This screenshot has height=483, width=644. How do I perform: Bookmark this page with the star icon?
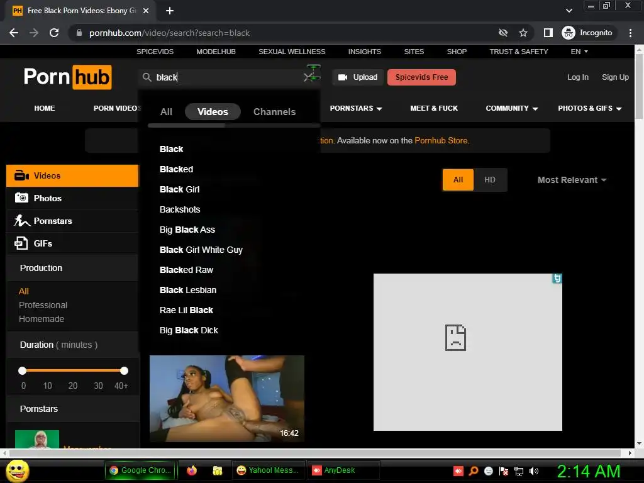tap(523, 33)
